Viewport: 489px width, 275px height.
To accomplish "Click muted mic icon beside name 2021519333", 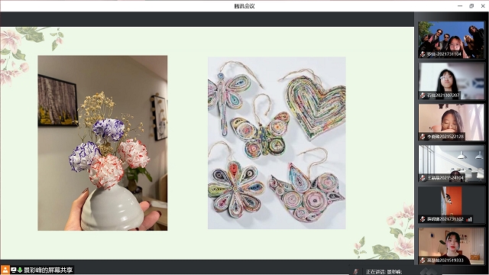I will (x=423, y=260).
